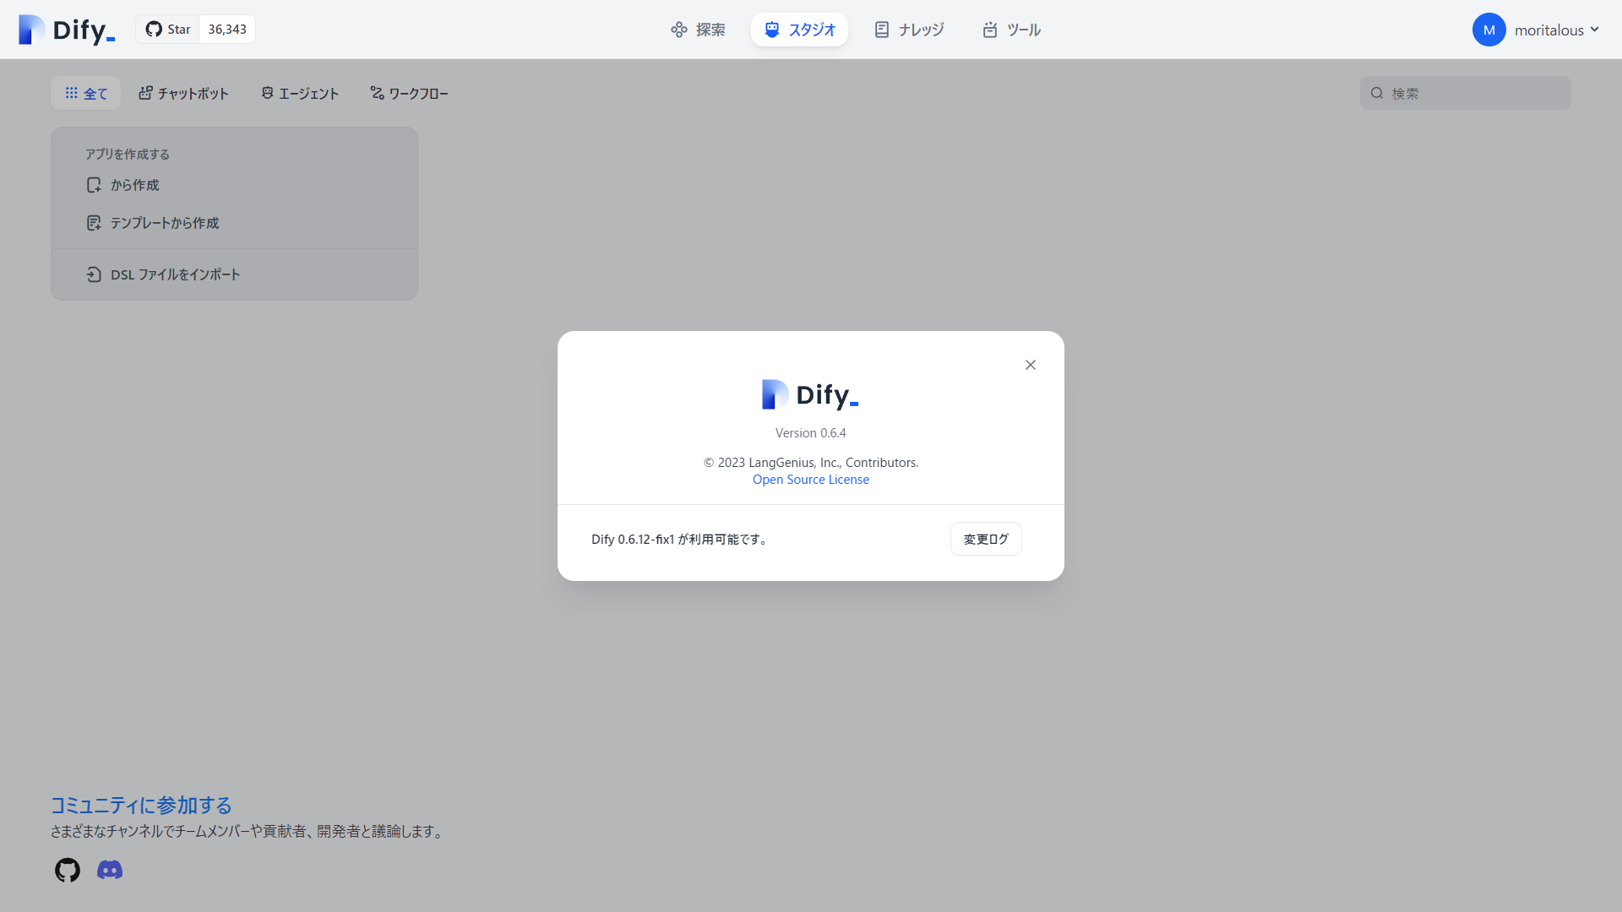Filter apps by チャットボット
The image size is (1622, 912).
point(184,93)
